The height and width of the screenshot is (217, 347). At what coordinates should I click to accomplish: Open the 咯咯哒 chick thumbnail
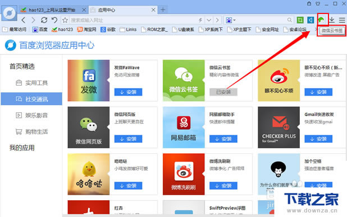pos(89,174)
